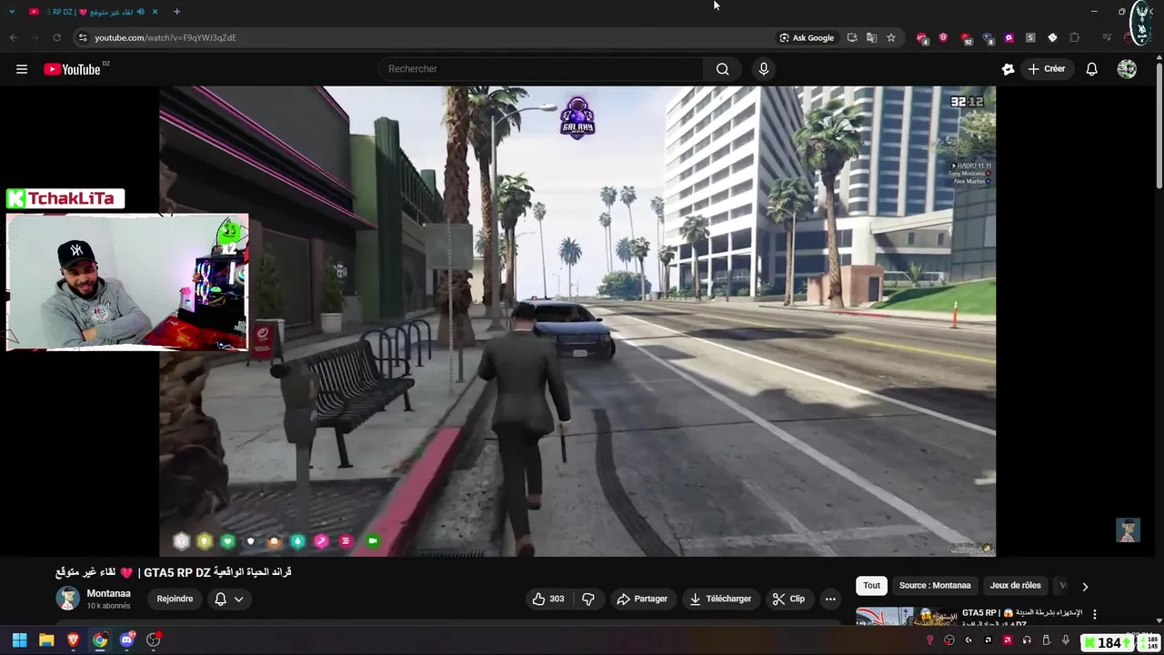Click the Clip button

click(x=788, y=599)
